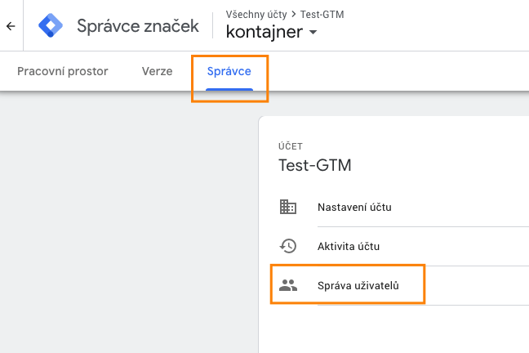Image resolution: width=529 pixels, height=353 pixels.
Task: Click the kontajner container name
Action: click(264, 33)
